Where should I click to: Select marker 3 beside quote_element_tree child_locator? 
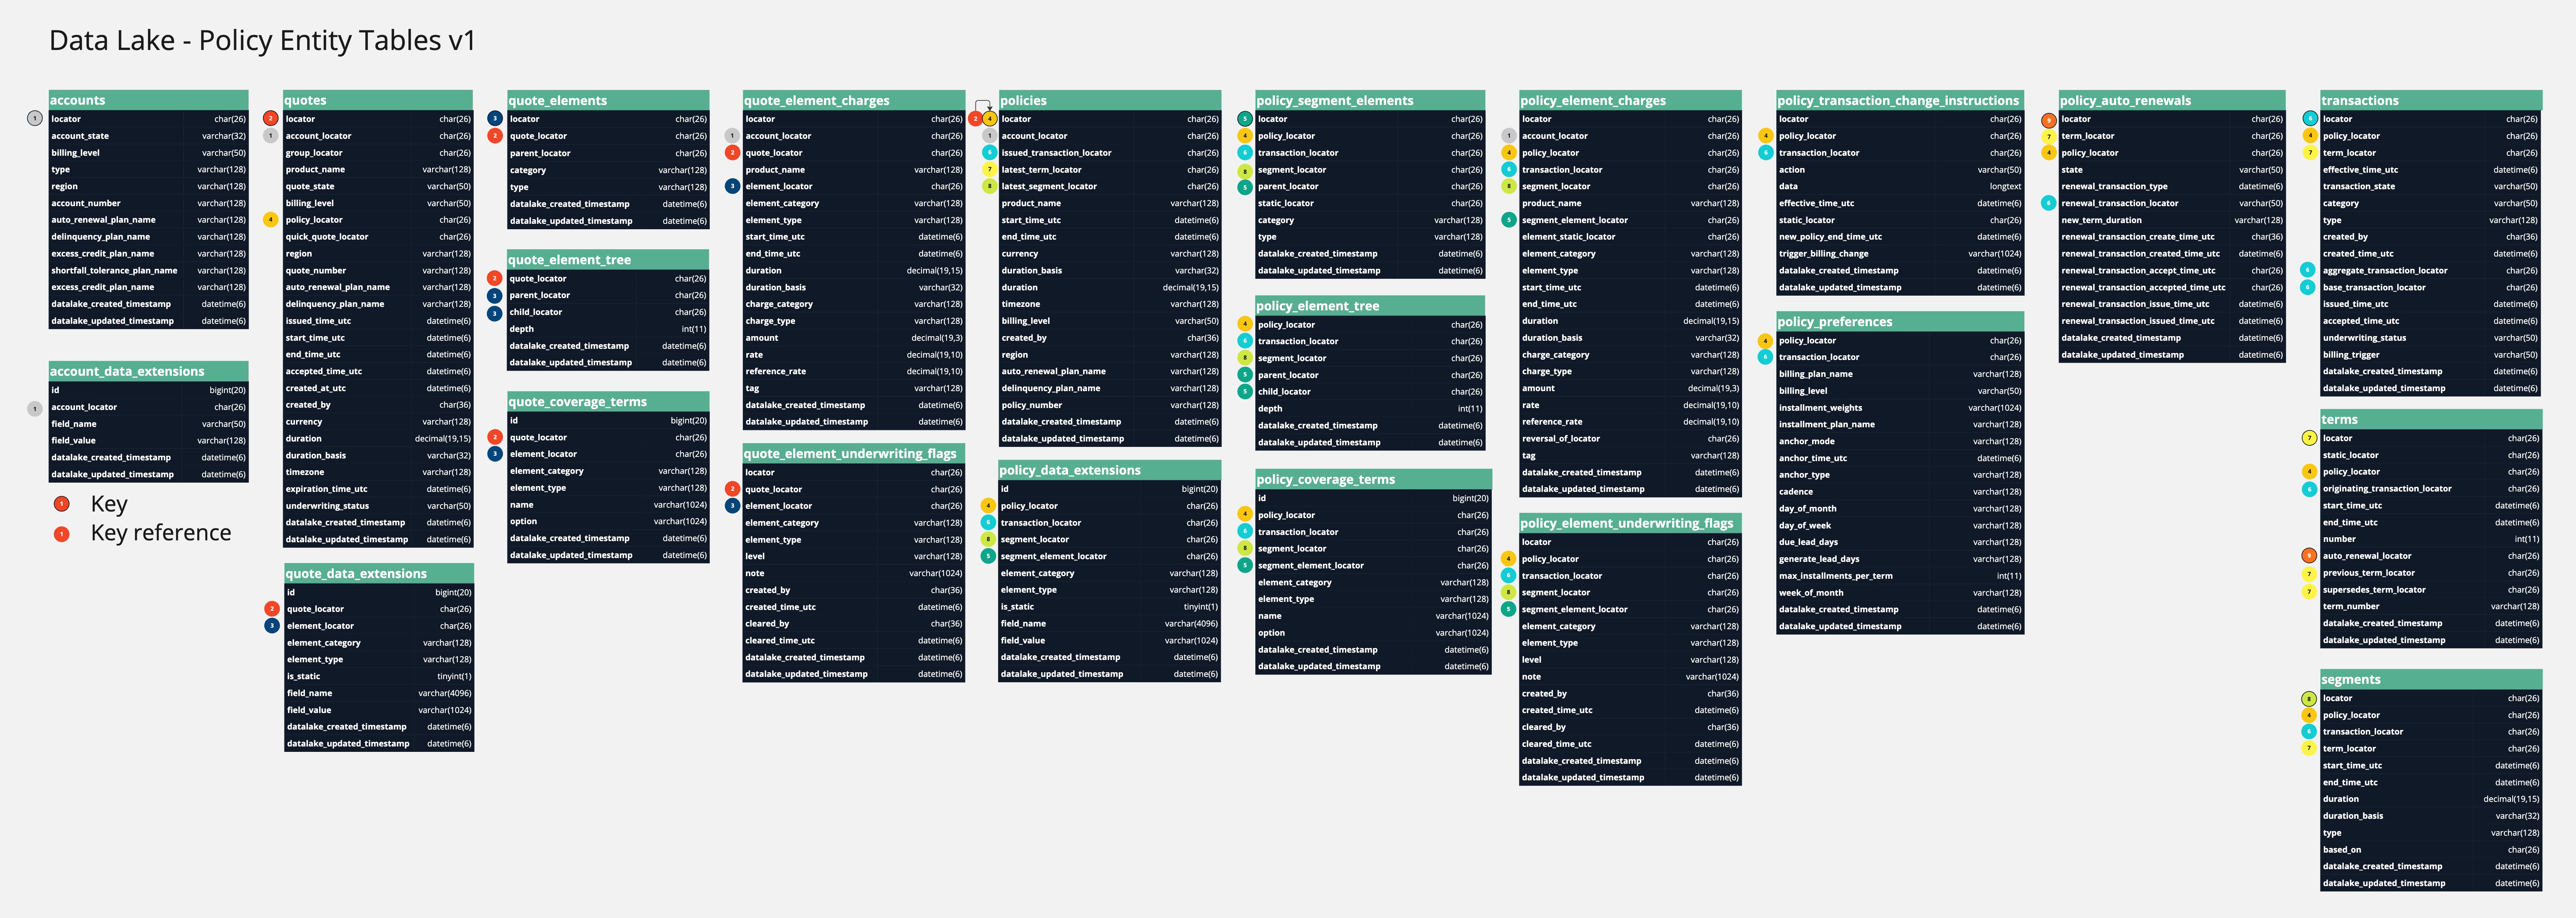tap(494, 313)
